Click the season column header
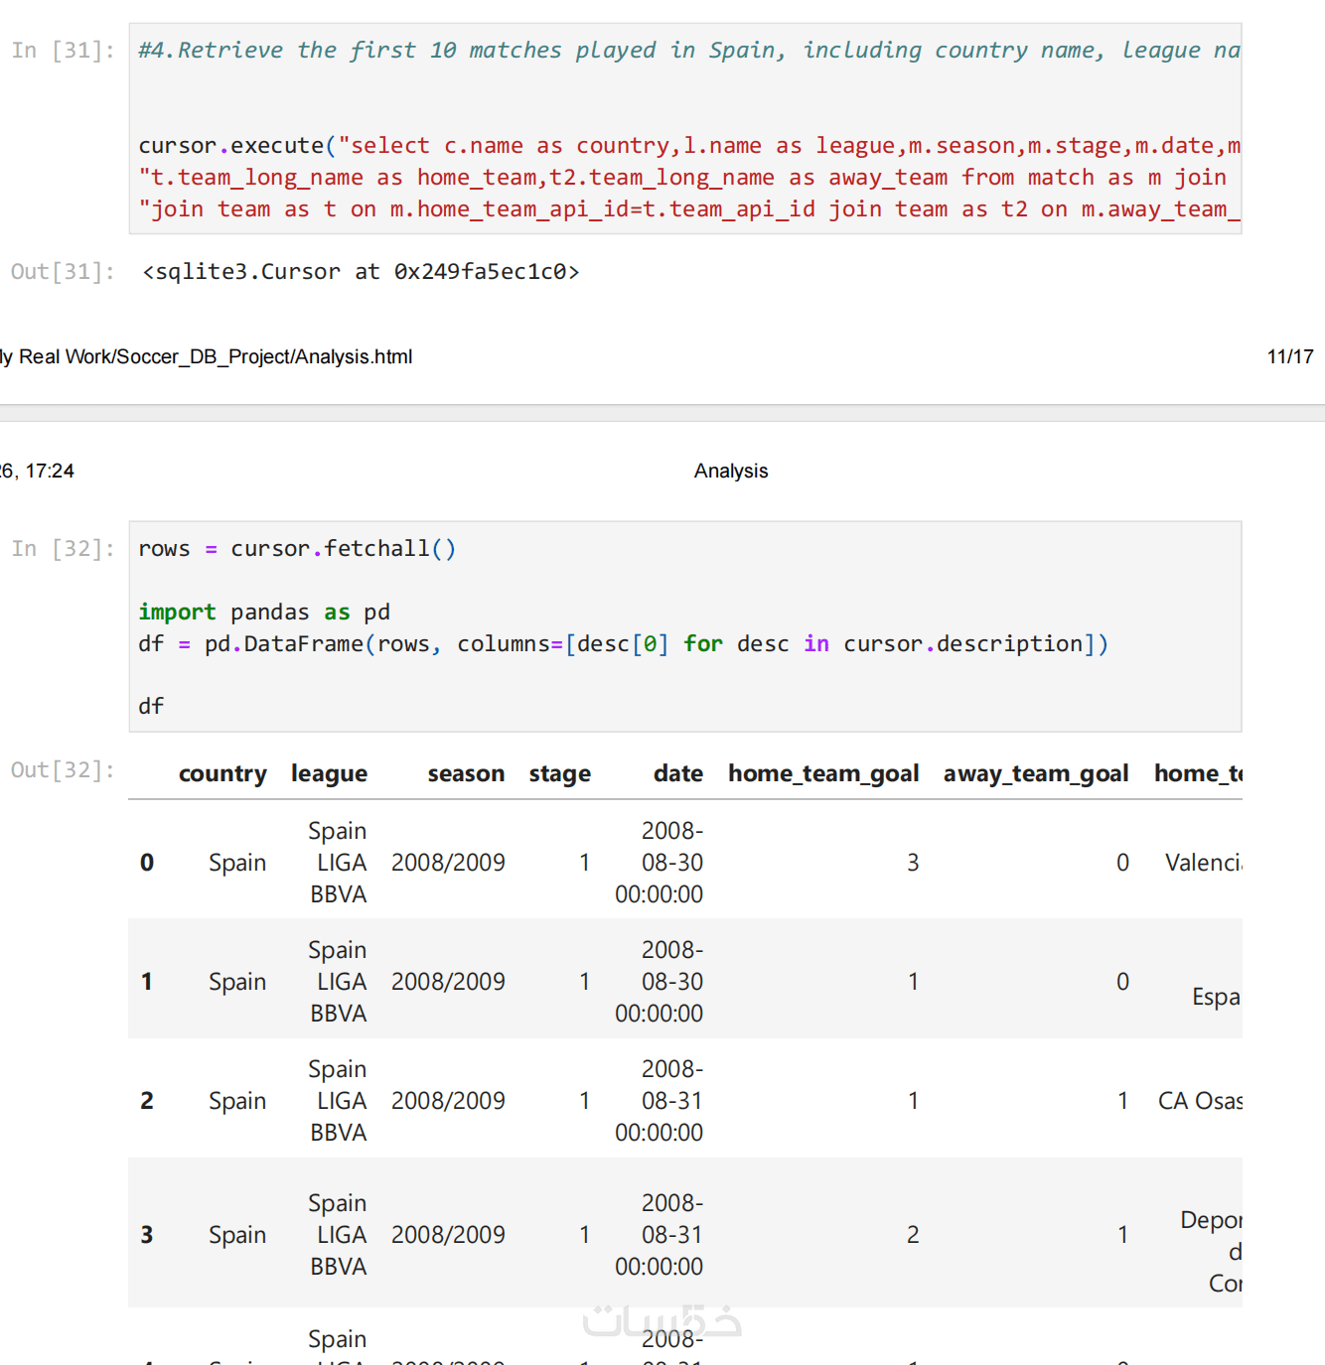The height and width of the screenshot is (1365, 1325). pyautogui.click(x=466, y=774)
